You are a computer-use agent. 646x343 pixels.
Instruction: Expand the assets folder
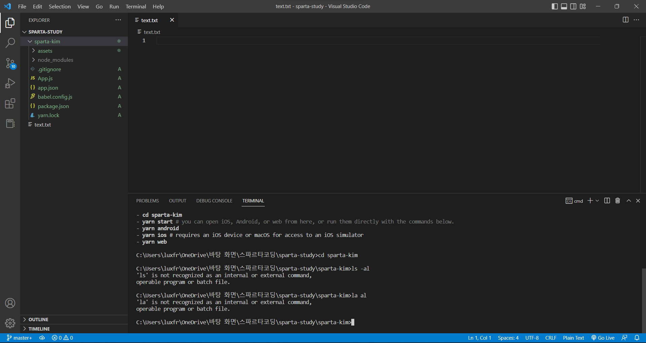[74, 51]
